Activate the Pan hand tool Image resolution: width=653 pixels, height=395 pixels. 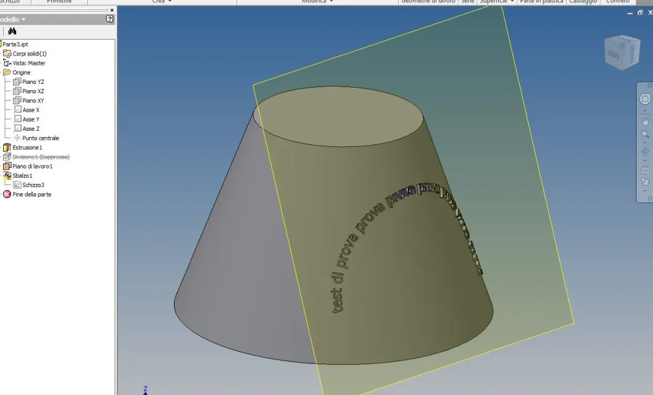pyautogui.click(x=645, y=122)
